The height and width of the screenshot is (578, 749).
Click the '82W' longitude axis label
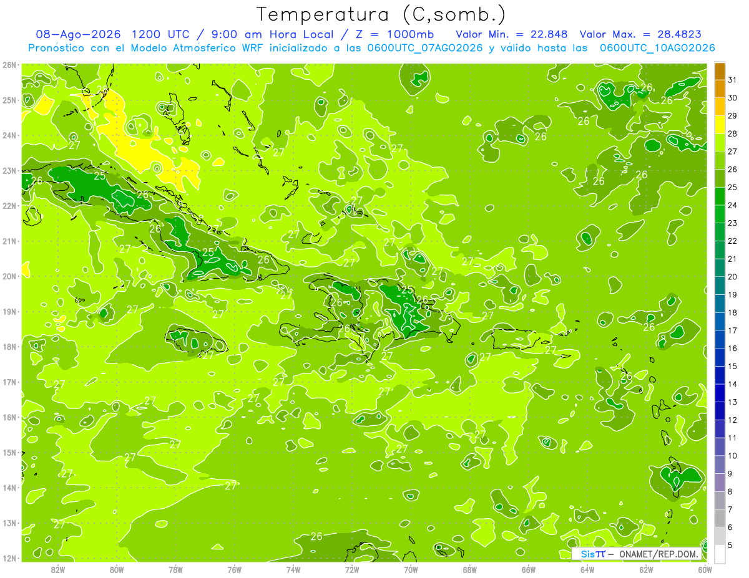(x=58, y=570)
